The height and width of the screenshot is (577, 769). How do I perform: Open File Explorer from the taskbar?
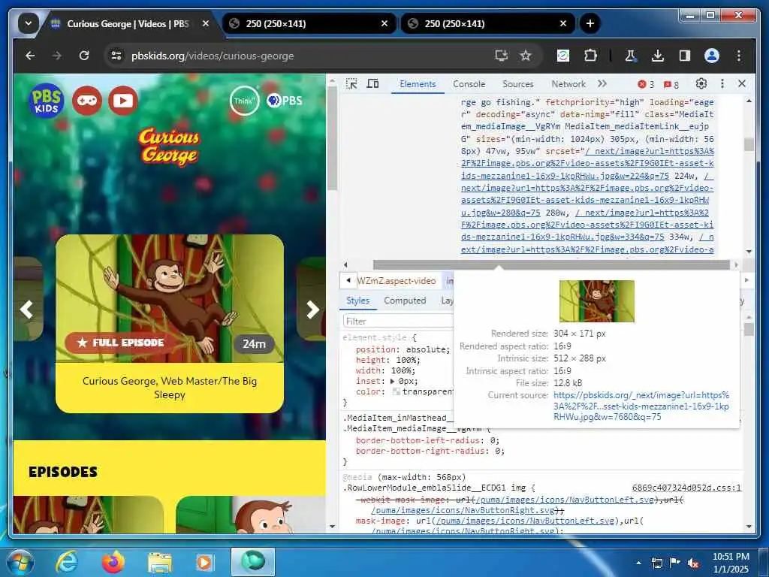pyautogui.click(x=160, y=562)
